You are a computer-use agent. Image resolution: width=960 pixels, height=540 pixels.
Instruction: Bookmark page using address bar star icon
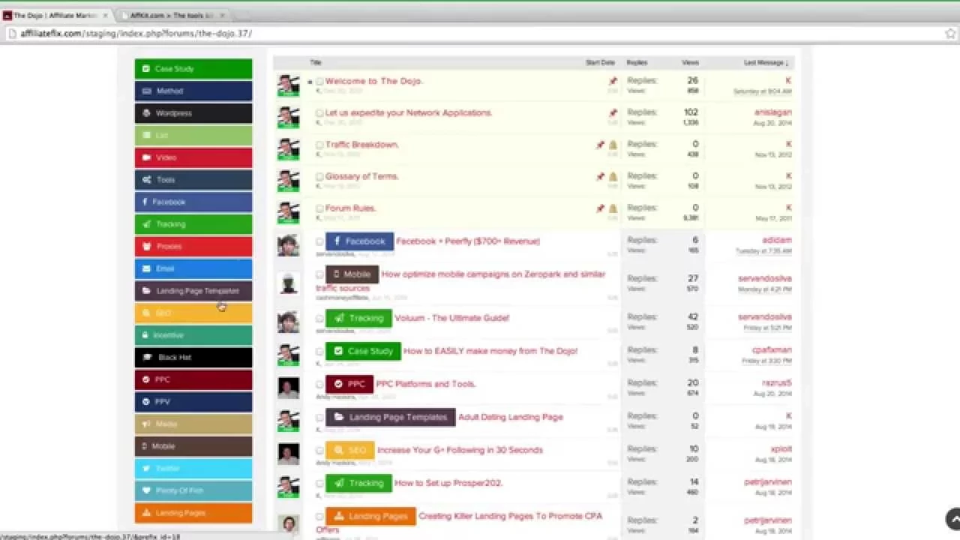pos(950,33)
